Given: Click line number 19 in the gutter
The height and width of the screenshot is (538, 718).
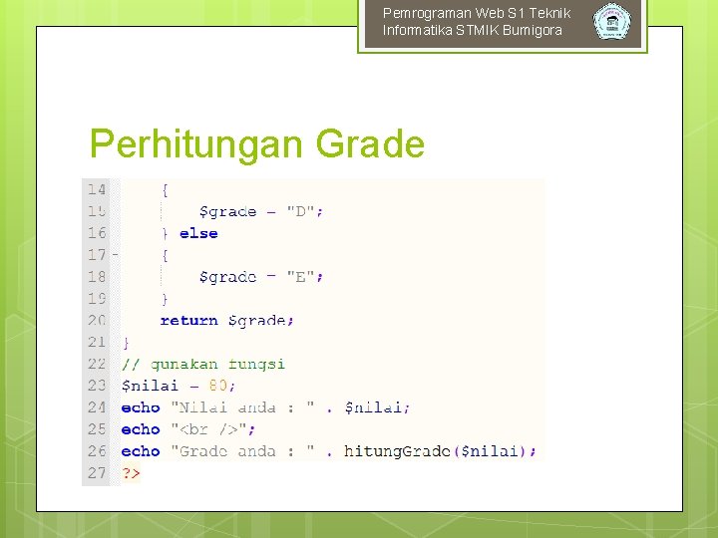Looking at the screenshot, I should point(97,299).
